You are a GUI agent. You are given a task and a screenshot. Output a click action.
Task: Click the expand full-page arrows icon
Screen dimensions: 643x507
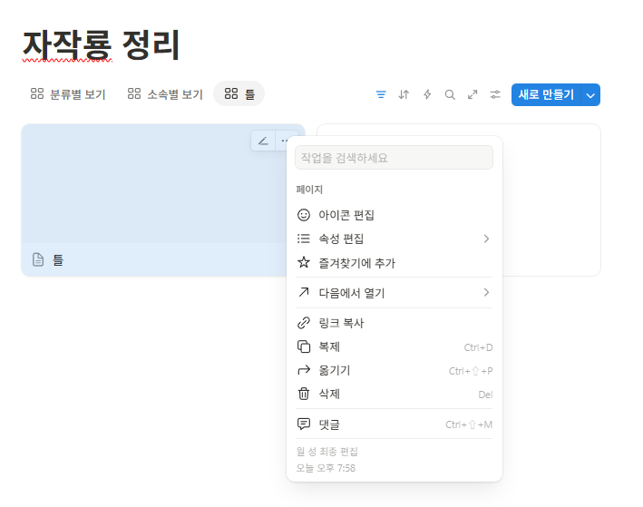pos(473,94)
